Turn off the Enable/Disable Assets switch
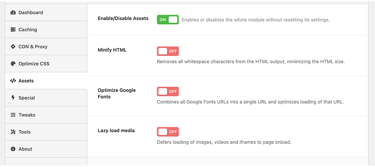This screenshot has height=167, width=375. [x=168, y=20]
